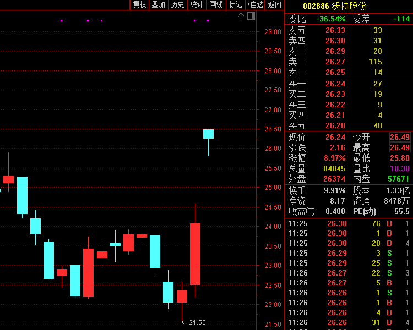This screenshot has height=330, width=413.
Task: Click the 量比 value 10.30
Action: pyautogui.click(x=399, y=168)
